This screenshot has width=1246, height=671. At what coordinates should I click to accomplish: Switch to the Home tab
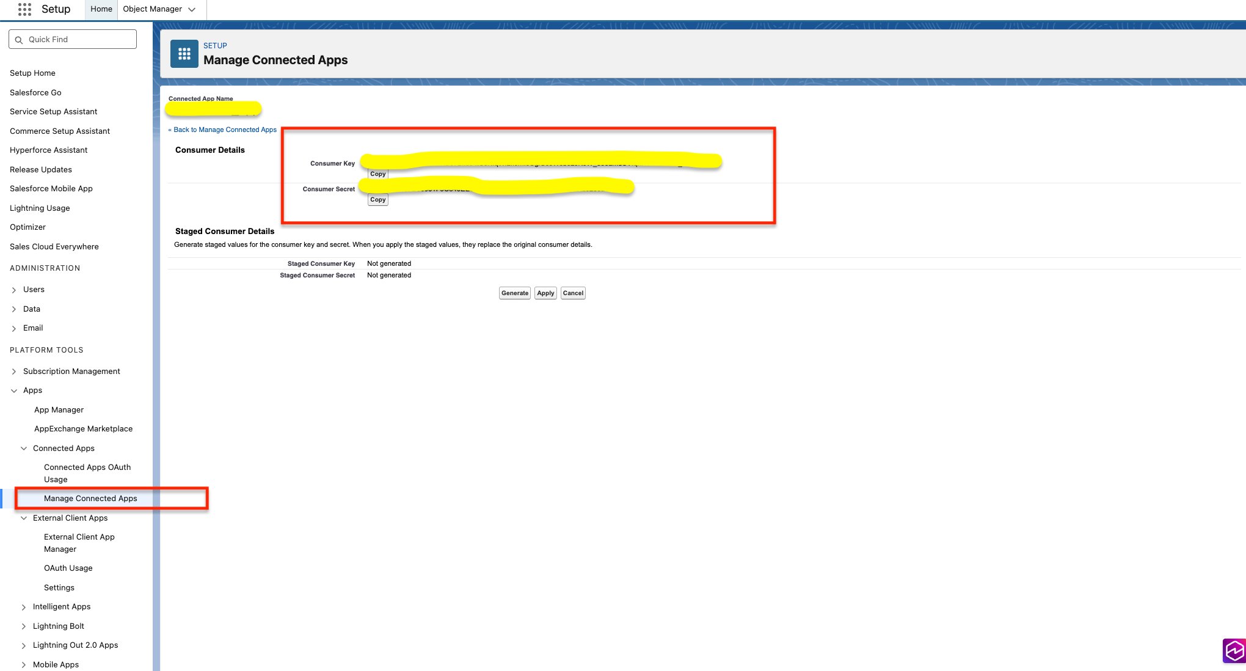[101, 9]
